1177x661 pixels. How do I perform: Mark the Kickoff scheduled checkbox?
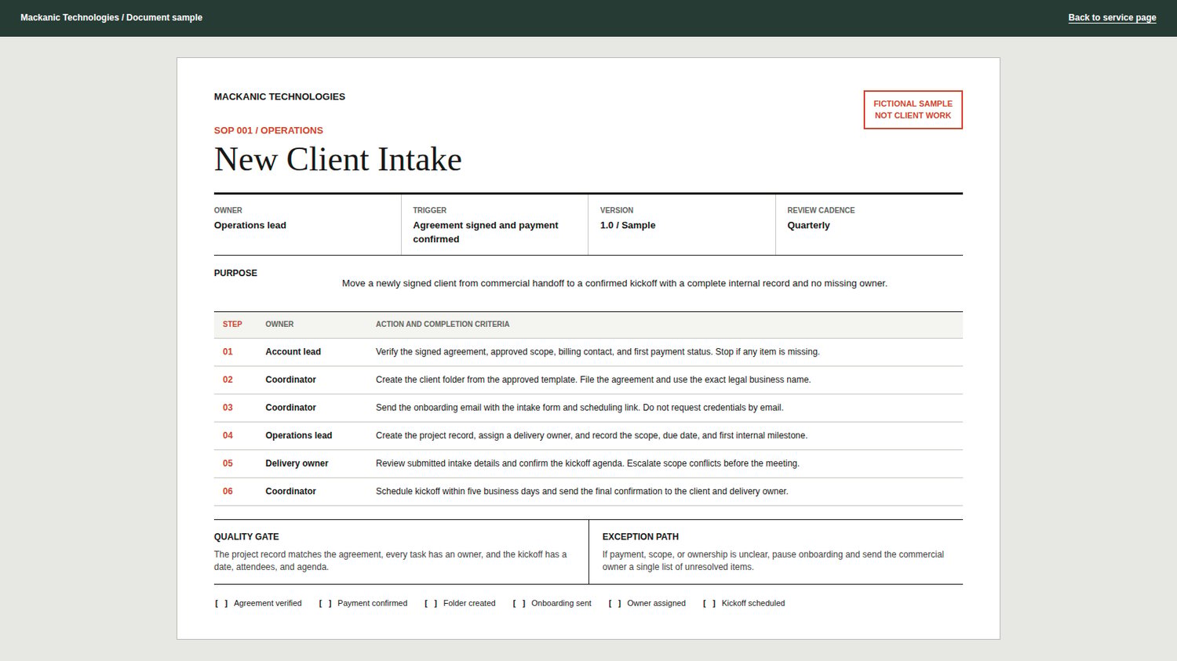709,603
